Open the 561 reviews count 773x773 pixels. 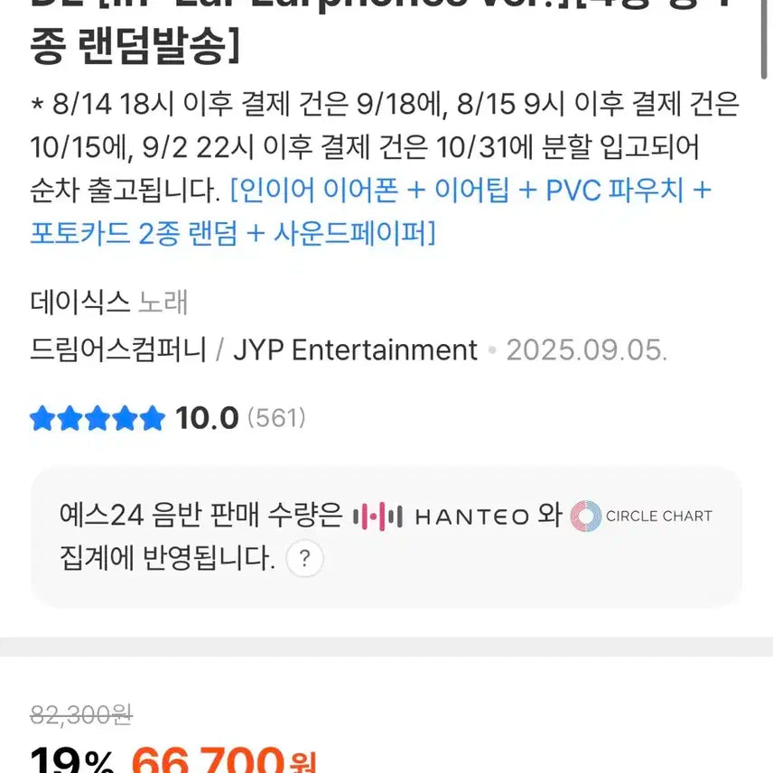pos(275,418)
